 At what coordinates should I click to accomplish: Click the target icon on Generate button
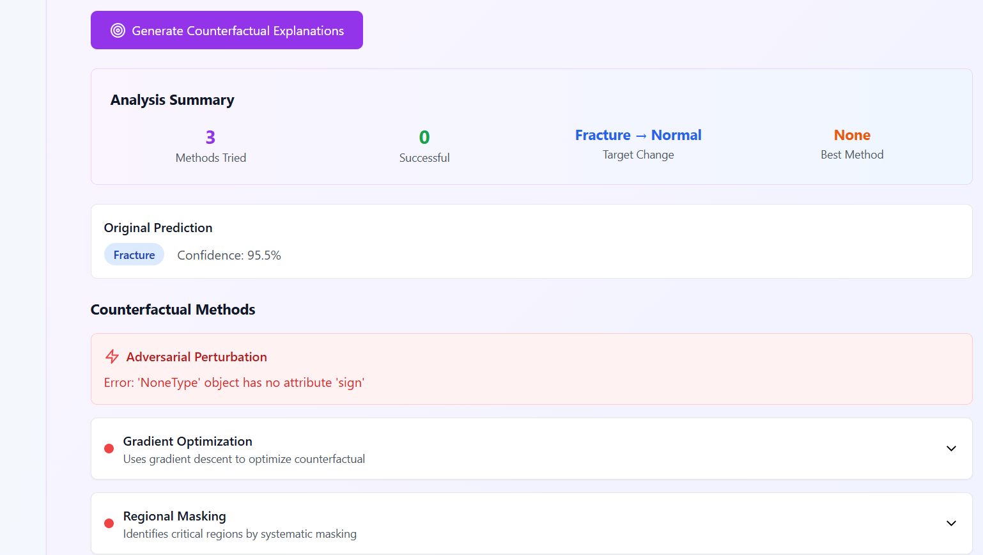[118, 31]
